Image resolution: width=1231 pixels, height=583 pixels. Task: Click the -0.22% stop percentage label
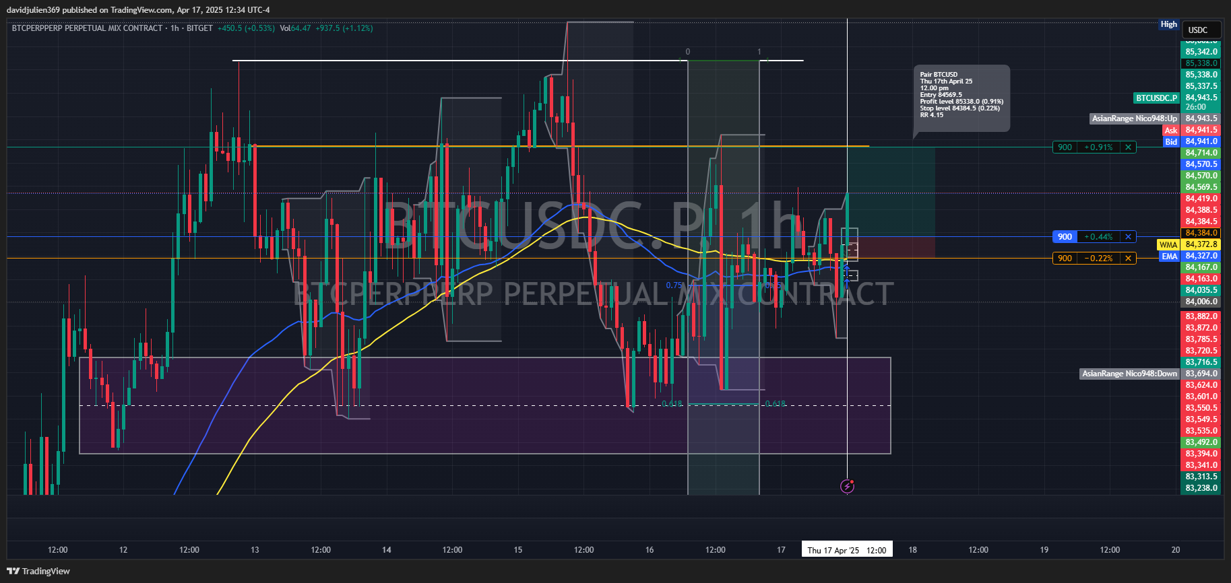click(x=1098, y=259)
